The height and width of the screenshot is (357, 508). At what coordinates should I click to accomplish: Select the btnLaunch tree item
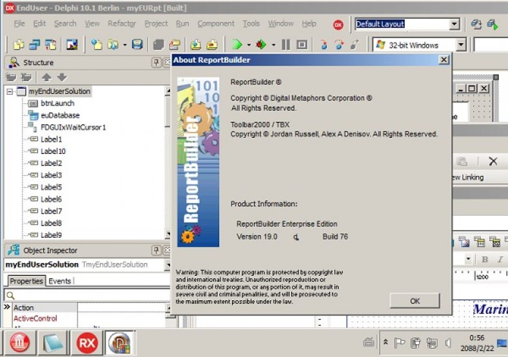coord(57,103)
